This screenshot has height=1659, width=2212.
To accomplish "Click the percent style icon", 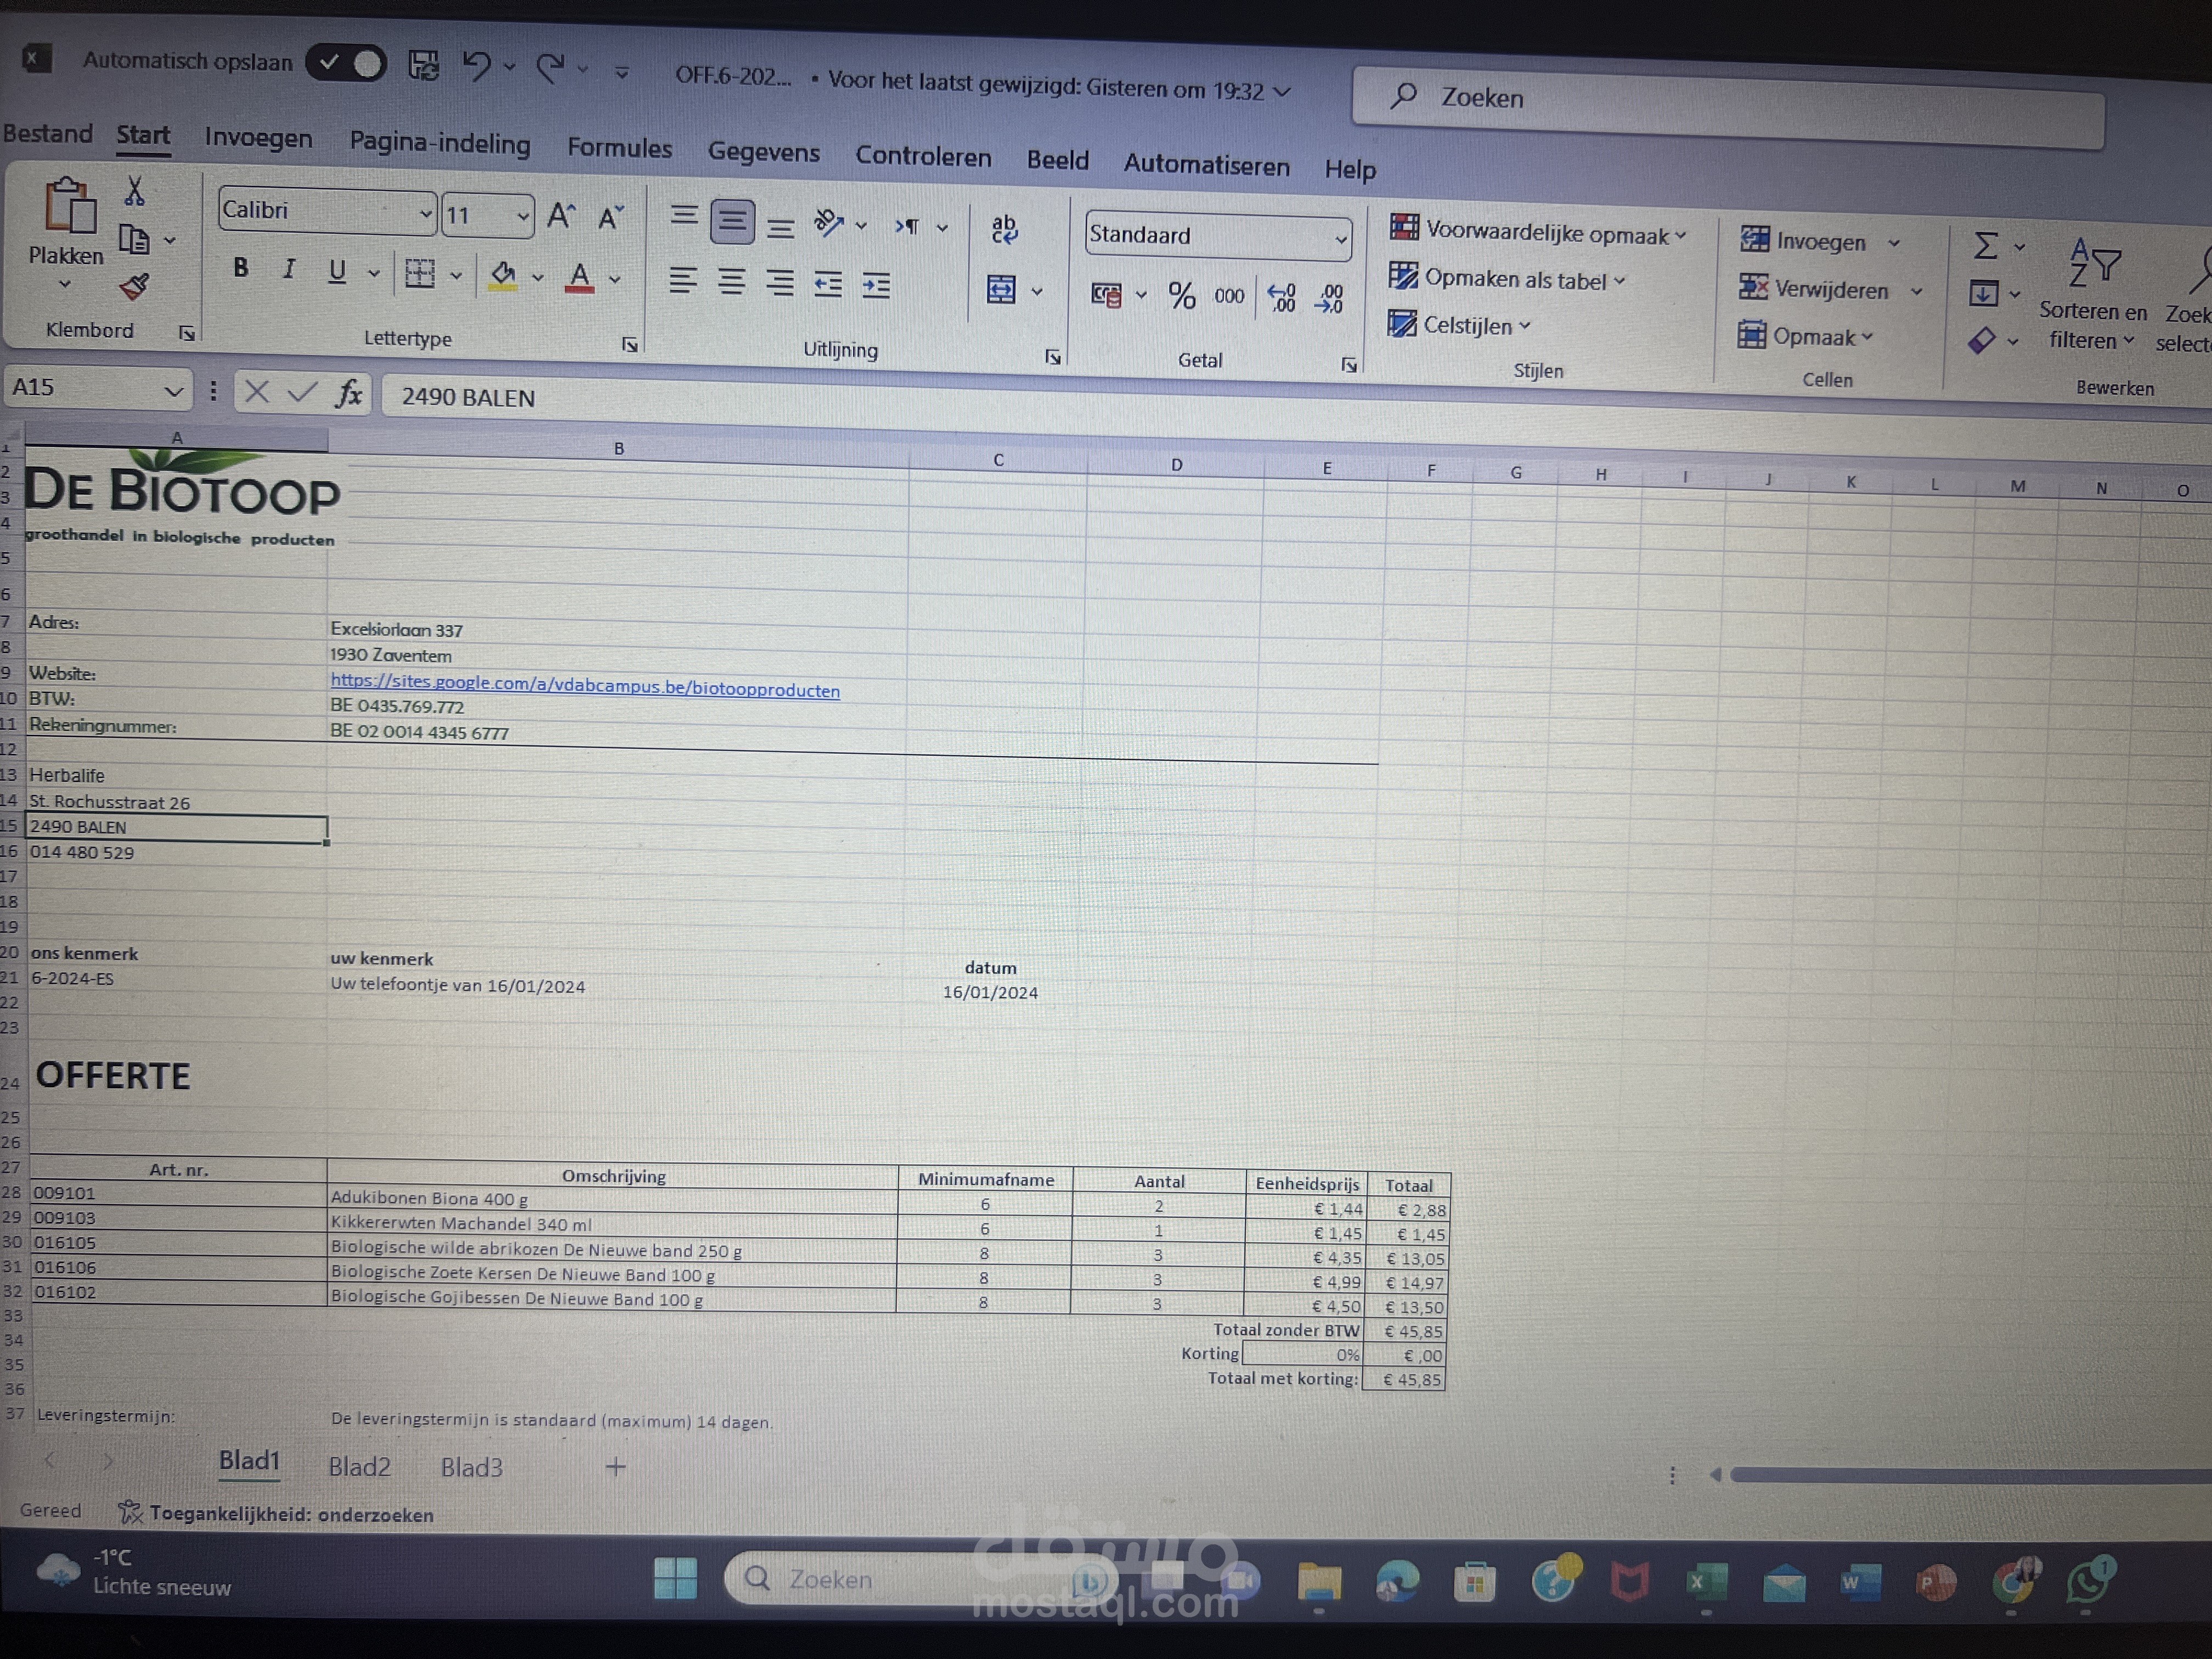I will coord(1182,296).
